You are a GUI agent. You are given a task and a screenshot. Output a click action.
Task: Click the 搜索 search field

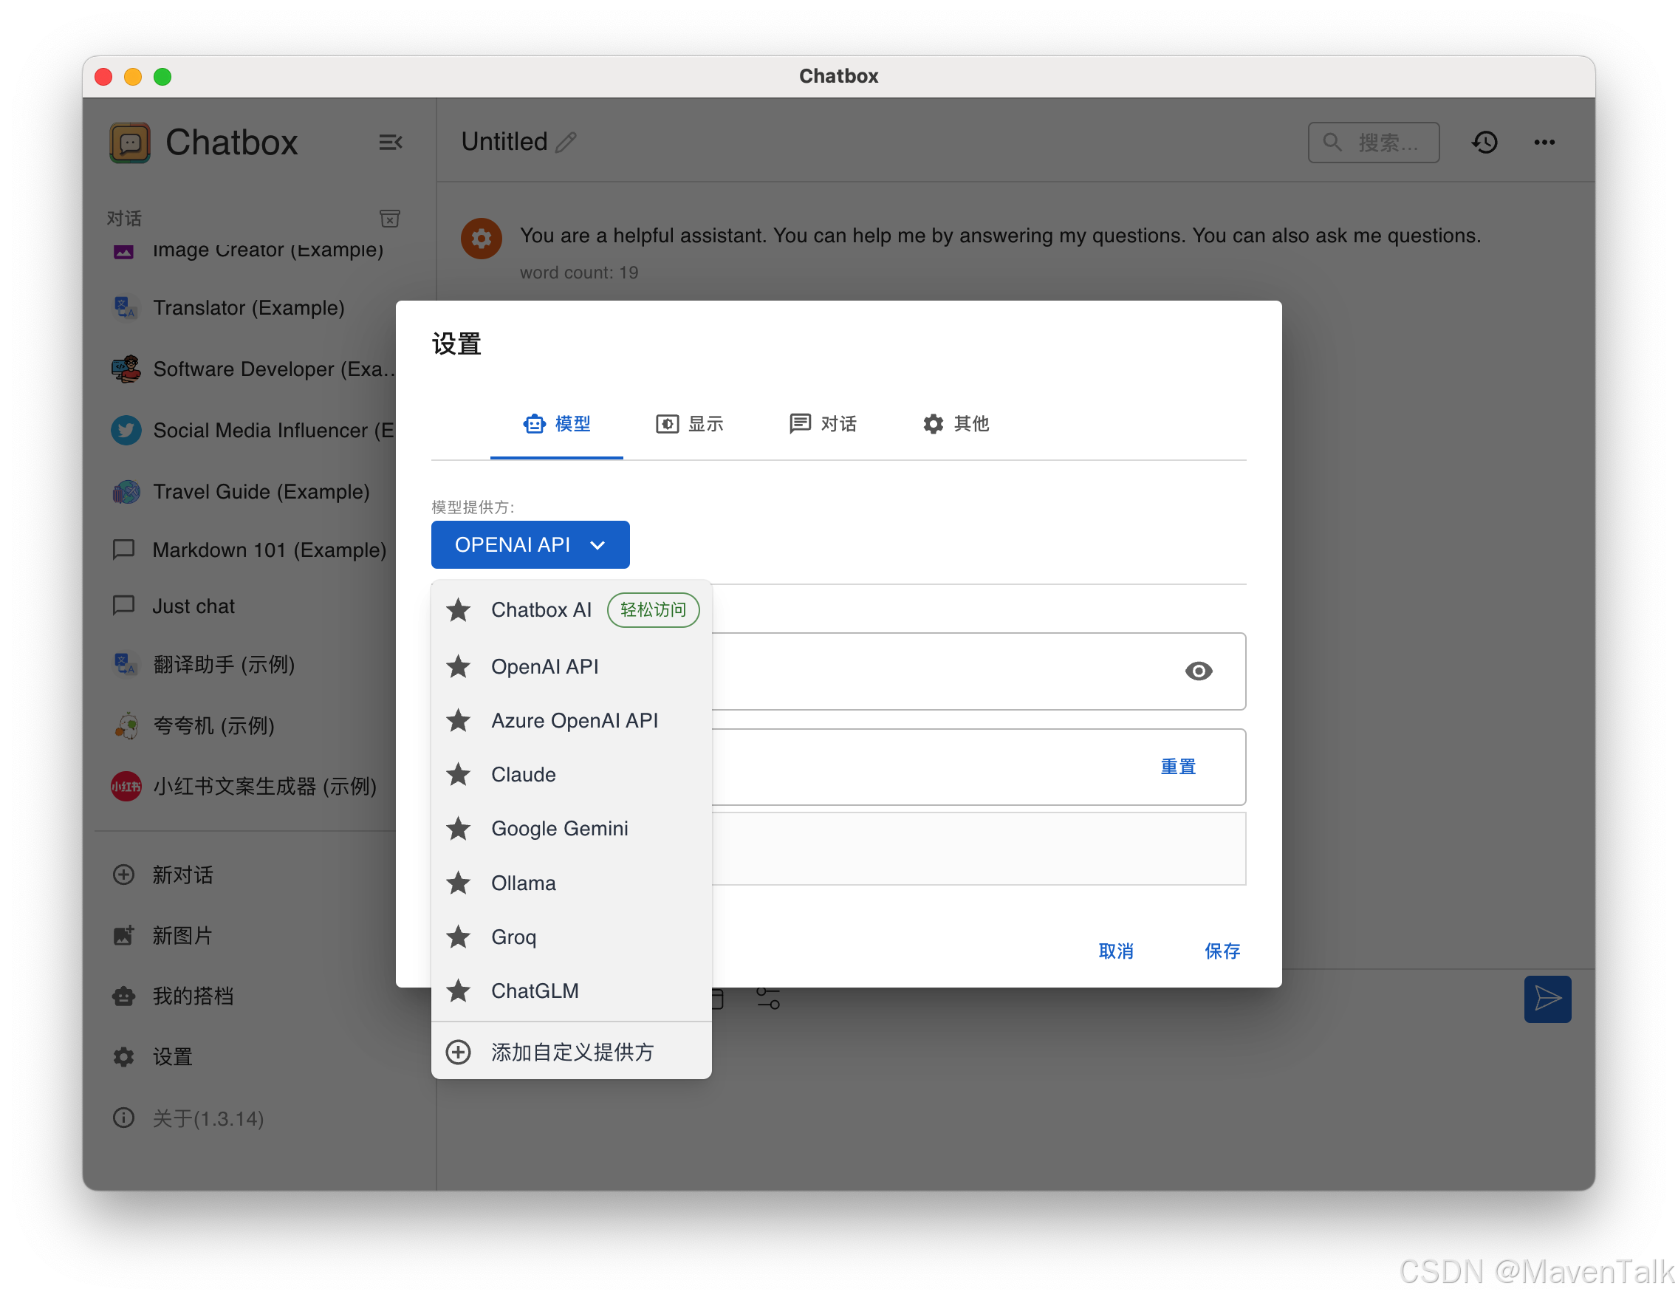point(1373,142)
